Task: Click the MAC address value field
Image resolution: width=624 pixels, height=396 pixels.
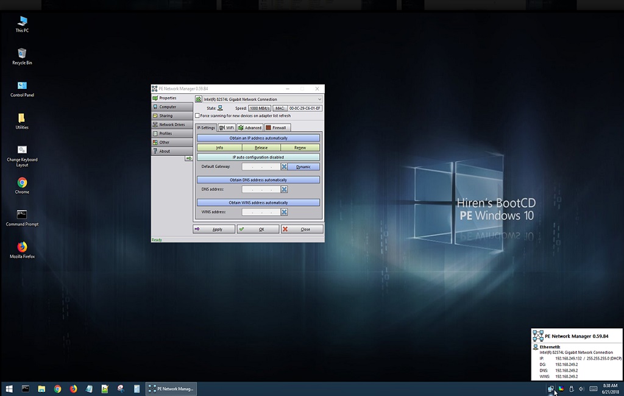Action: coord(305,108)
